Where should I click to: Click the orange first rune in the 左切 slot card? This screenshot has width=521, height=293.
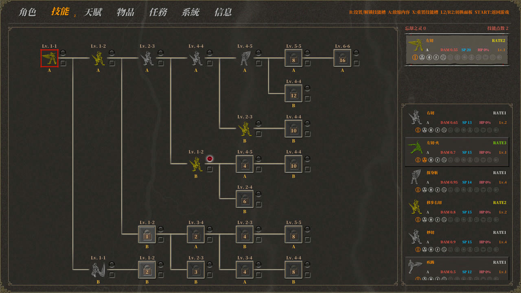pyautogui.click(x=415, y=57)
